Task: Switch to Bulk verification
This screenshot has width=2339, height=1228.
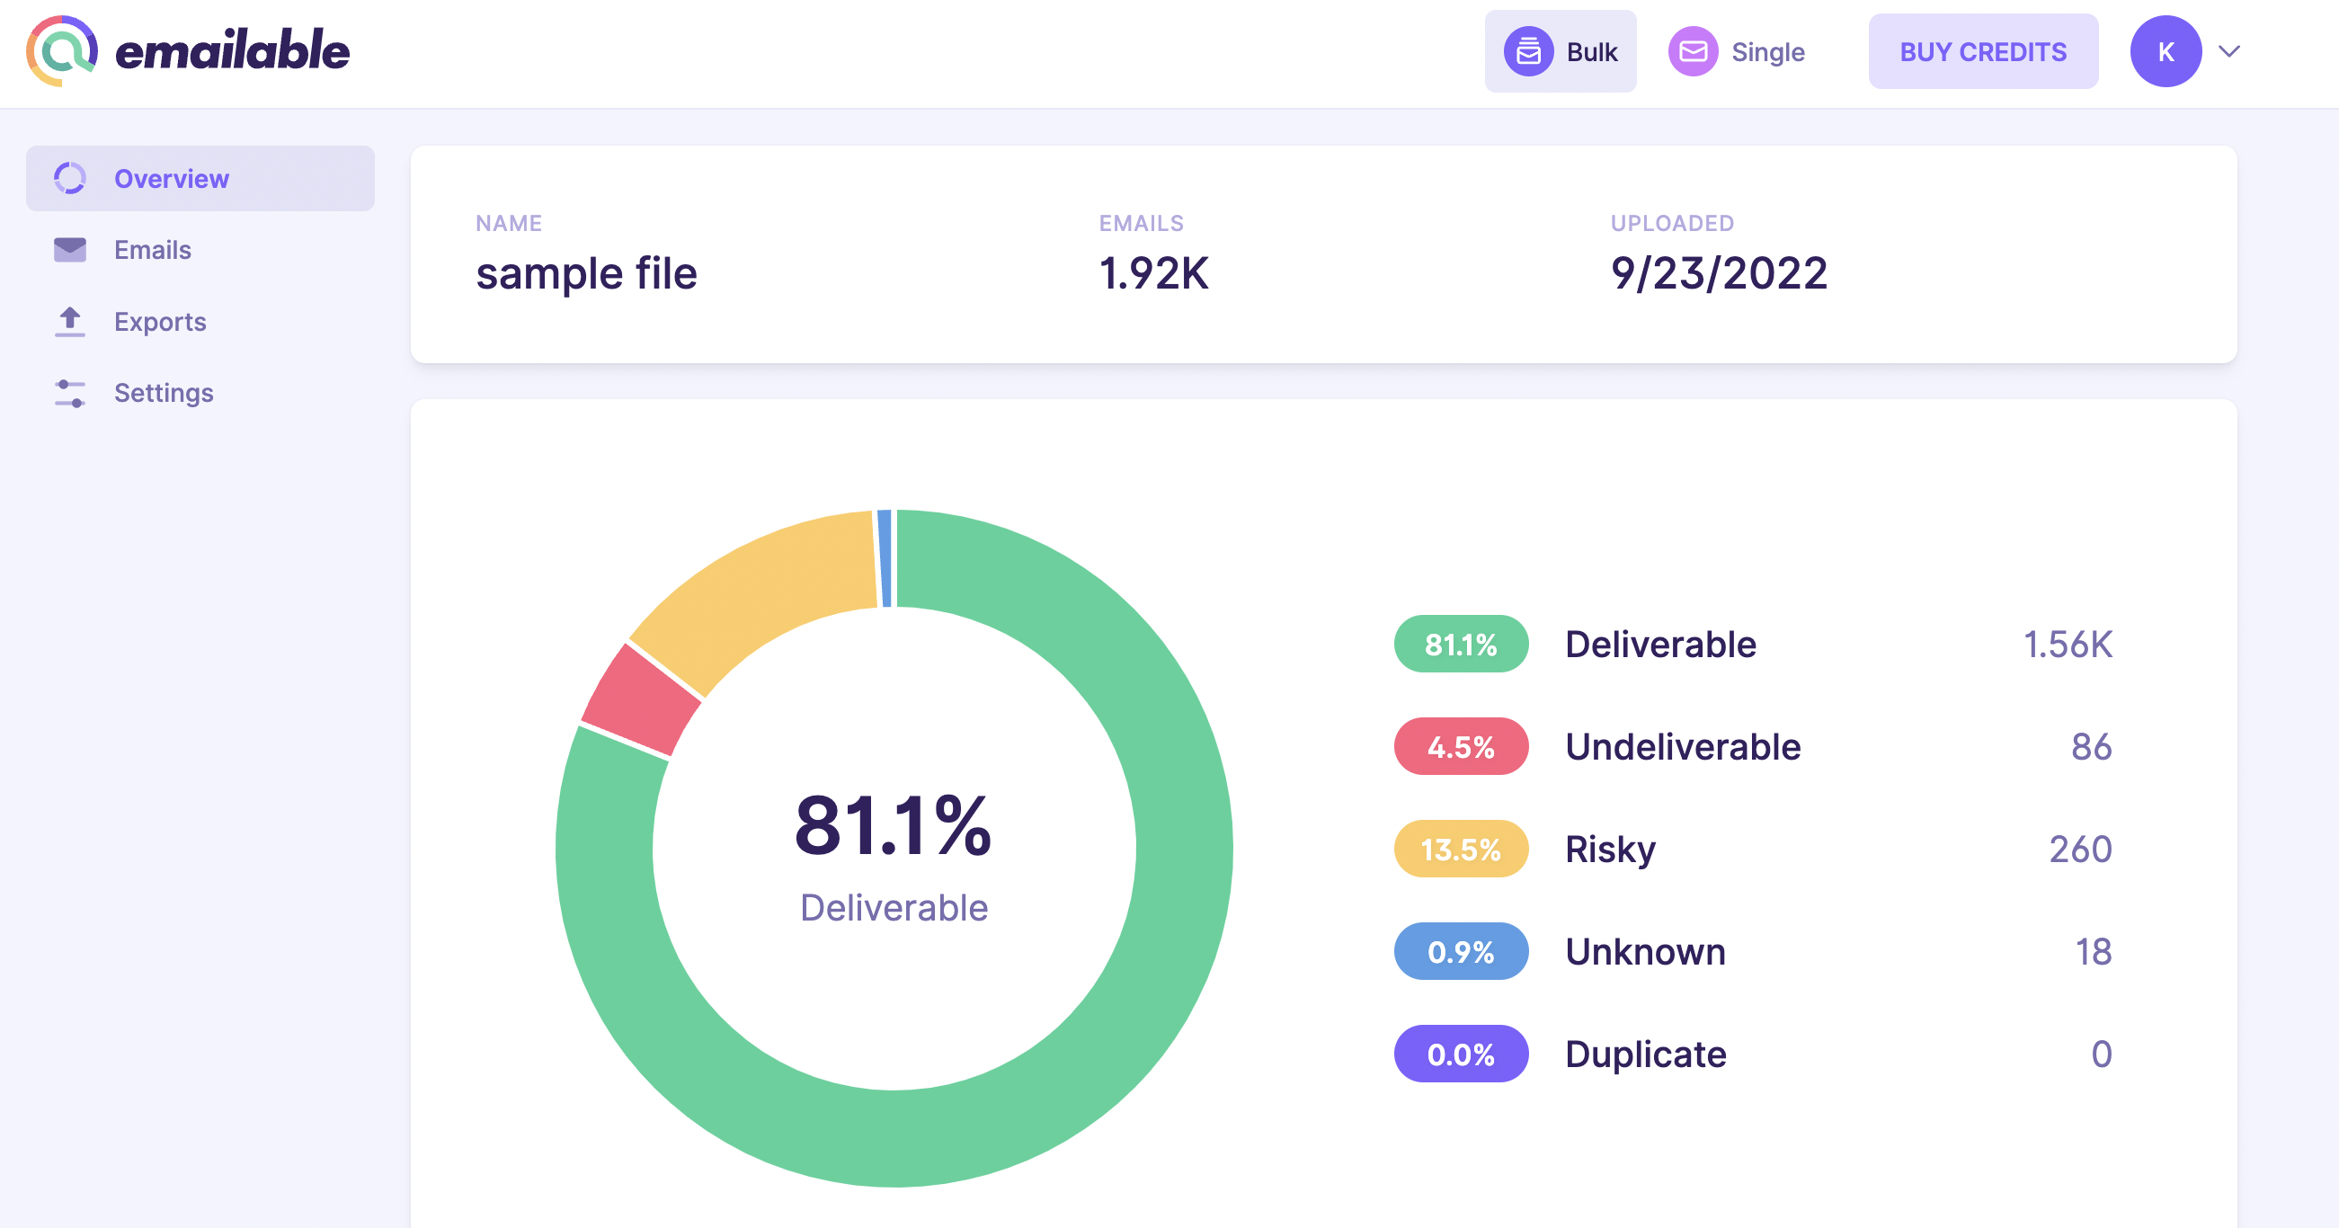Action: click(x=1560, y=52)
